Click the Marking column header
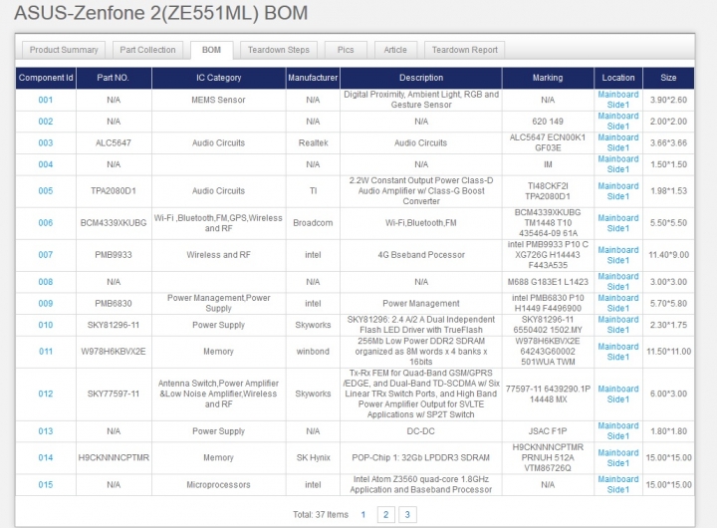The width and height of the screenshot is (717, 528). click(548, 78)
